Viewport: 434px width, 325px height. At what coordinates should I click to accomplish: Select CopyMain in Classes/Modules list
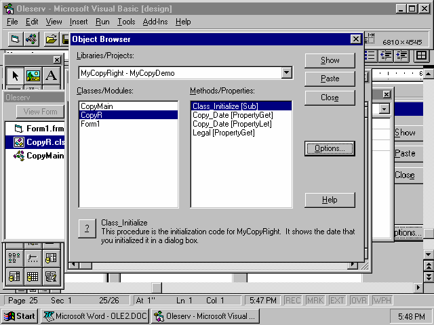[97, 106]
